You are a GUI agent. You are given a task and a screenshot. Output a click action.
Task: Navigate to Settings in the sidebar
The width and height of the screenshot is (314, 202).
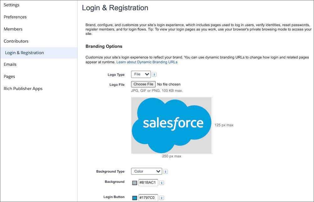pyautogui.click(x=11, y=5)
